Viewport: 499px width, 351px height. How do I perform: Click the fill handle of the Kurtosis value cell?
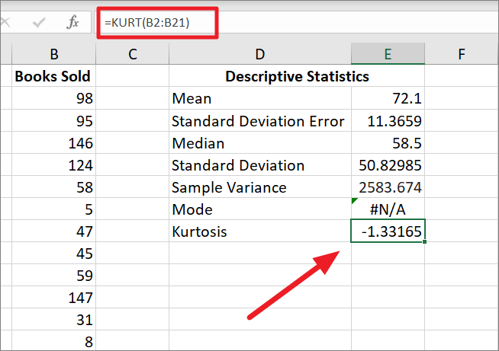(x=424, y=241)
